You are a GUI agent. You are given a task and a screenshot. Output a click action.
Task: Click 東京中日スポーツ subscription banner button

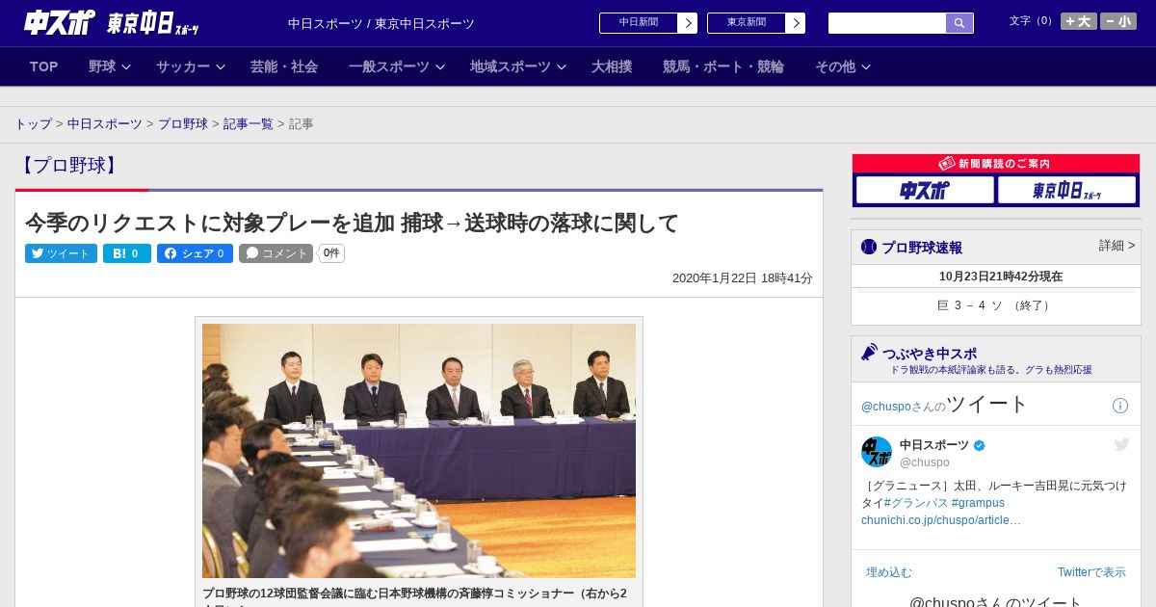click(1066, 191)
